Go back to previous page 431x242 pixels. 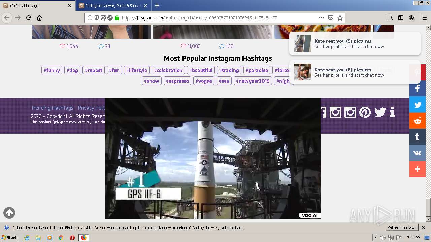(x=7, y=18)
